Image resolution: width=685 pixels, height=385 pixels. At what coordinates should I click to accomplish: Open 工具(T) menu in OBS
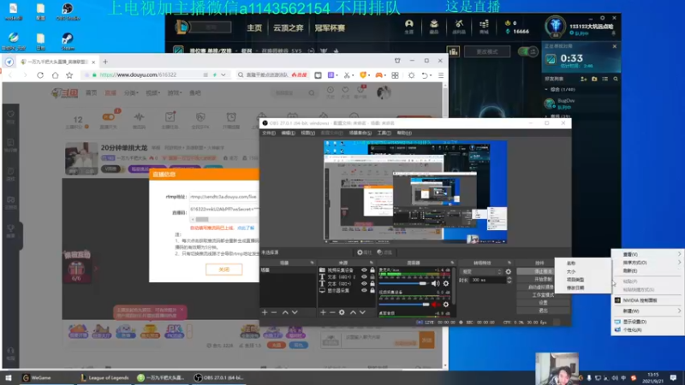point(384,133)
